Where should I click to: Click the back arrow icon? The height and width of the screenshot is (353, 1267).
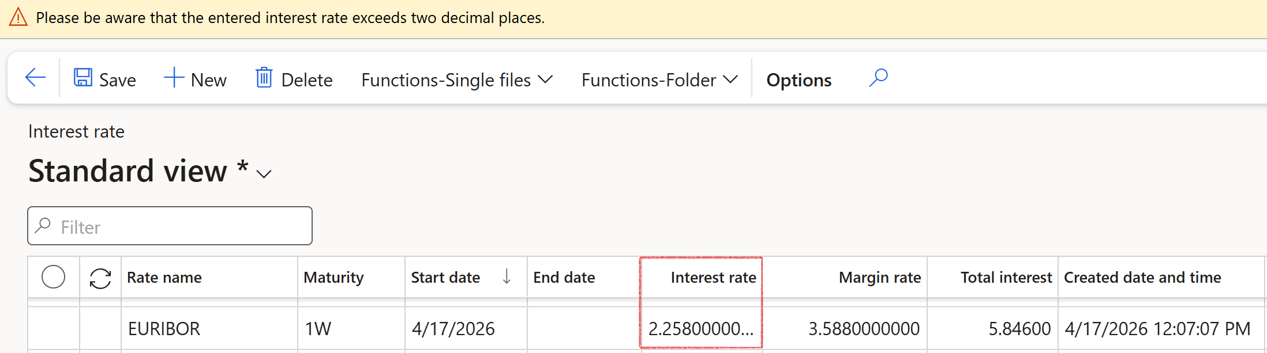(35, 78)
